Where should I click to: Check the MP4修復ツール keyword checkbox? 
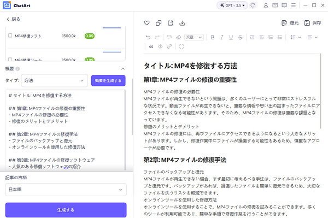[x=10, y=60]
